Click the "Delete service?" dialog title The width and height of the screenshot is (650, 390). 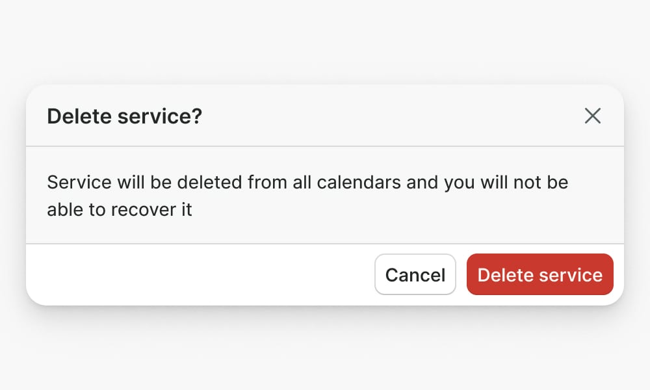125,117
